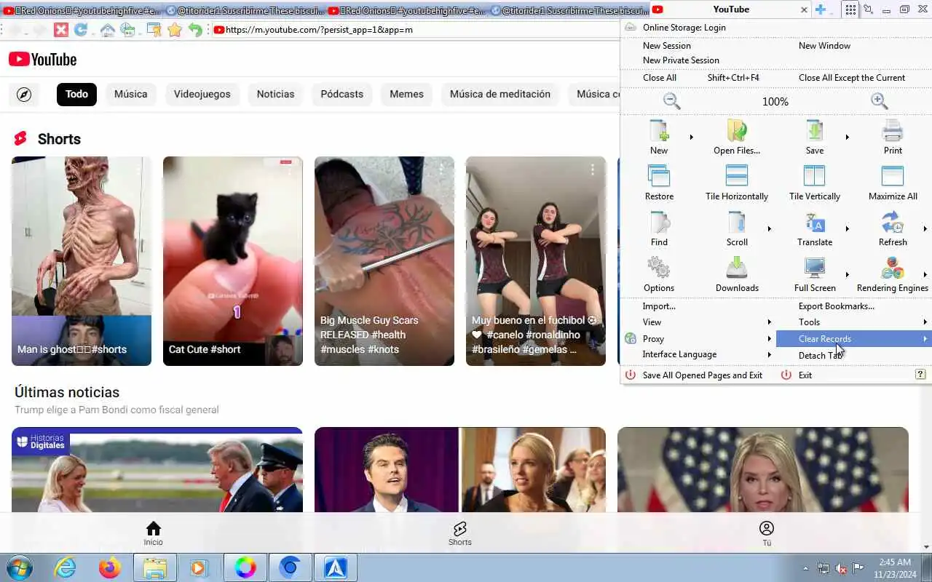Expand the Full Screen submenu arrow
This screenshot has height=582, width=932.
847,274
